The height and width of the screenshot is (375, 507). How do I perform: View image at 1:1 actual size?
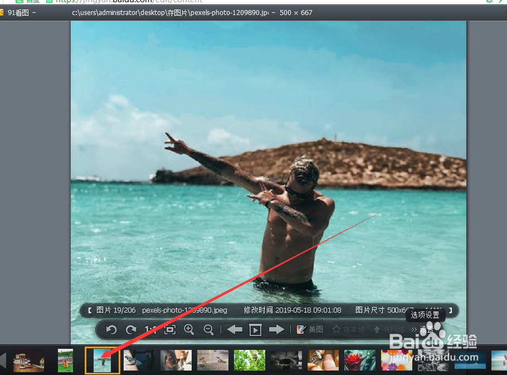[150, 330]
